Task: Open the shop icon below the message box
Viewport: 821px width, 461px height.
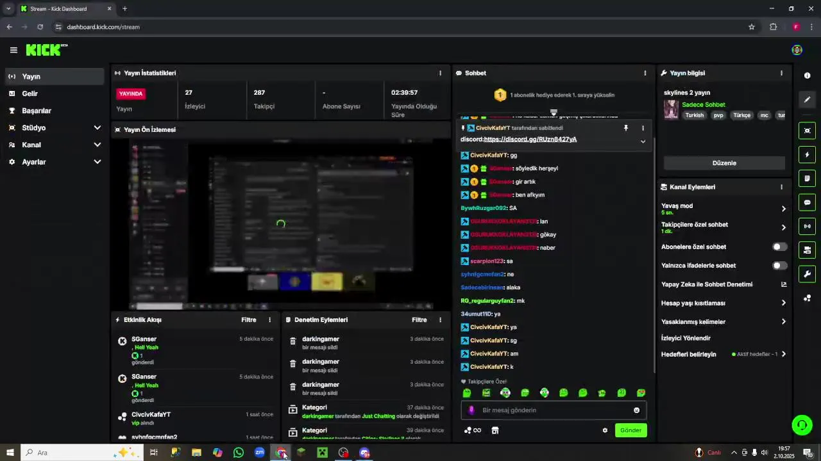Action: pyautogui.click(x=495, y=430)
